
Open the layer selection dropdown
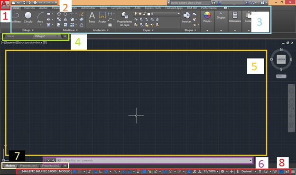[x=178, y=14]
